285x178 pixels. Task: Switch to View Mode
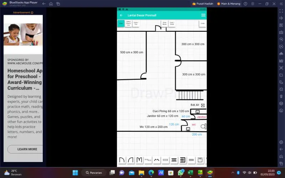coord(165,23)
